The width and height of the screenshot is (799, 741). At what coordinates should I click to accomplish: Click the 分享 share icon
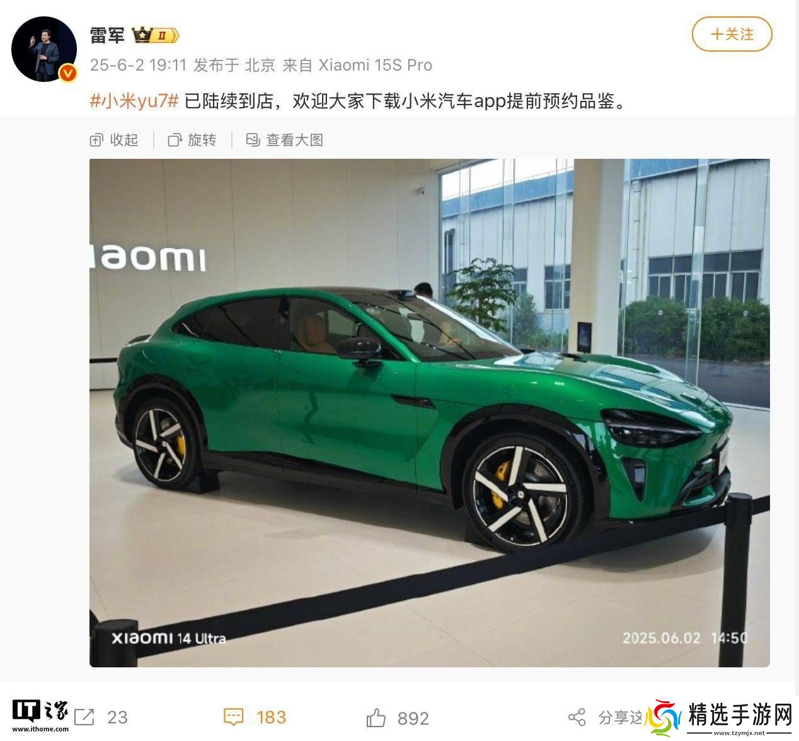tap(577, 717)
